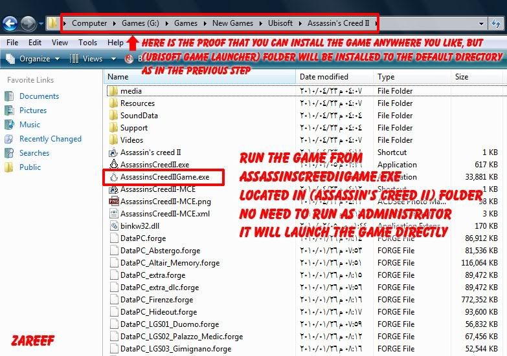Screen dimensions: 507x356
Task: Open the Views dropdown arrow
Action: click(113, 59)
